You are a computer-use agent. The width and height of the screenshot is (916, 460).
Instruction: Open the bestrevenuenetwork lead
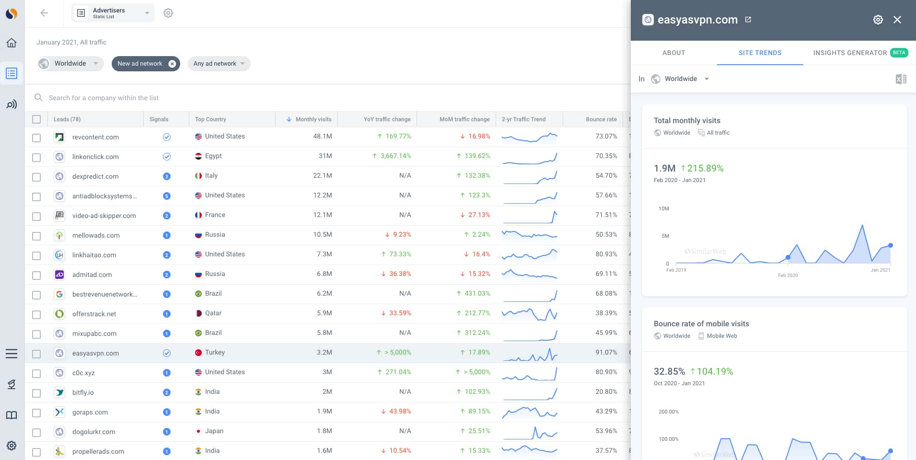click(x=104, y=294)
